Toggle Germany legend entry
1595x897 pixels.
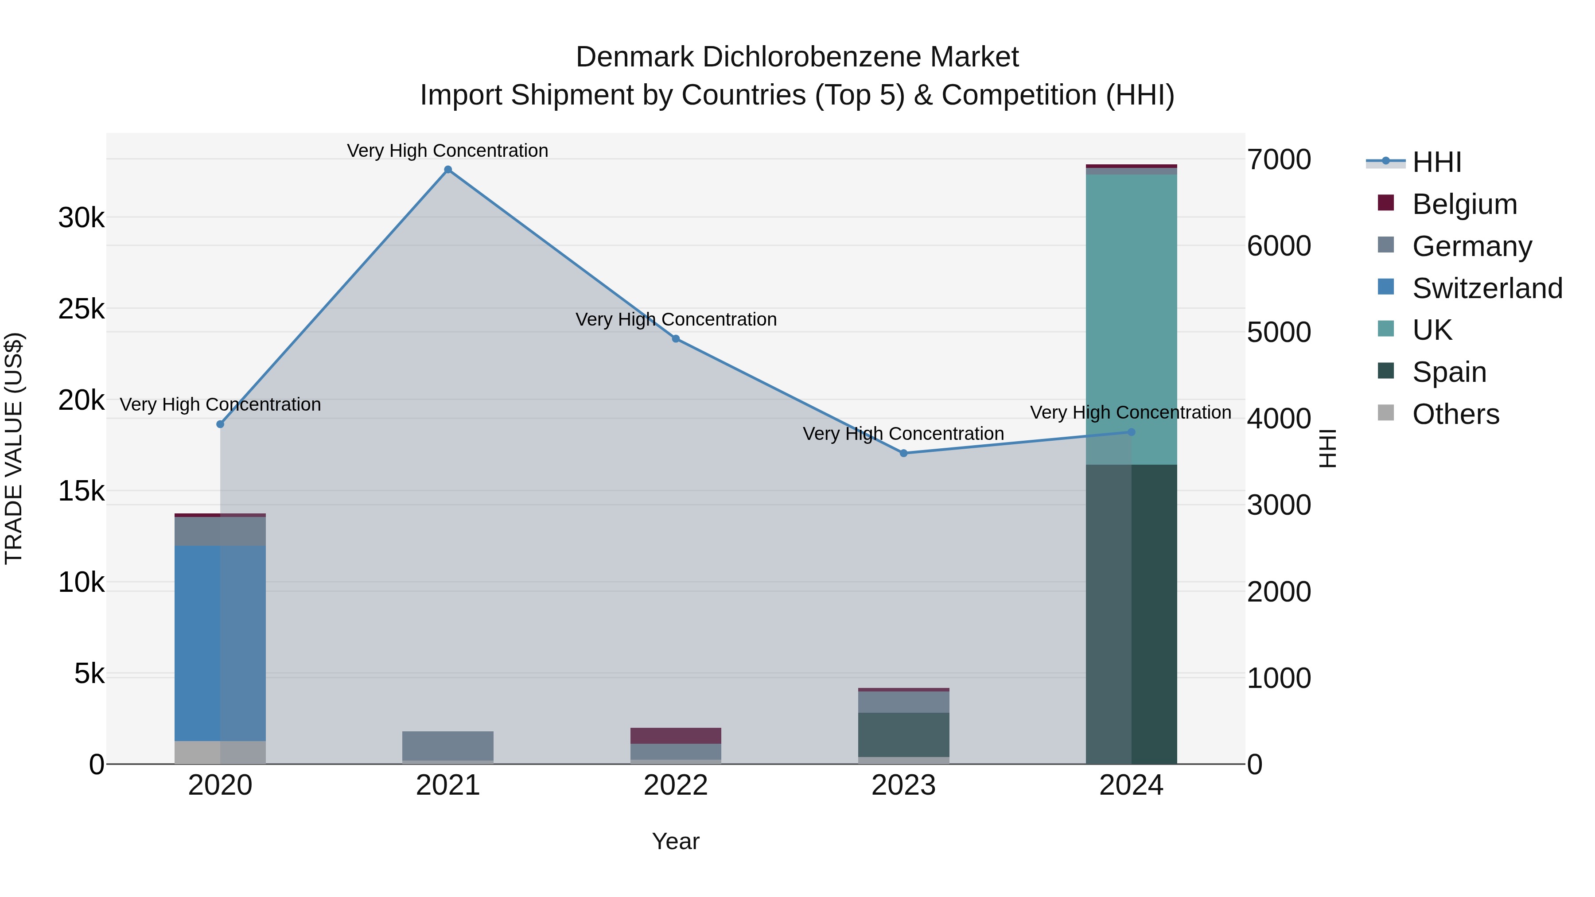coord(1455,246)
